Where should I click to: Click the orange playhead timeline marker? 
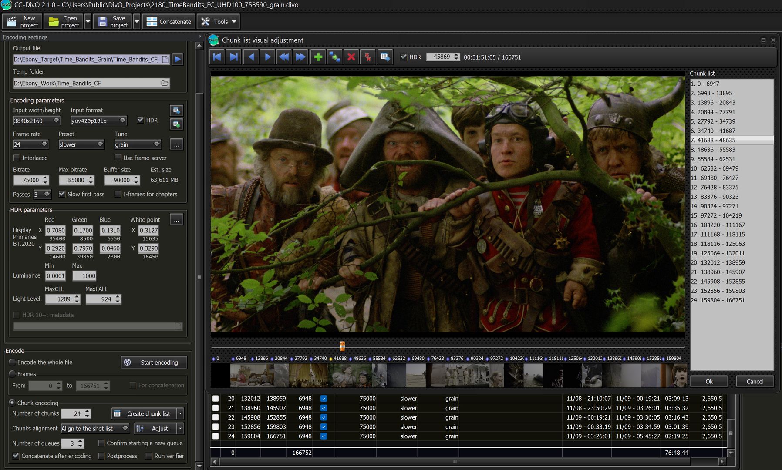[x=342, y=346]
